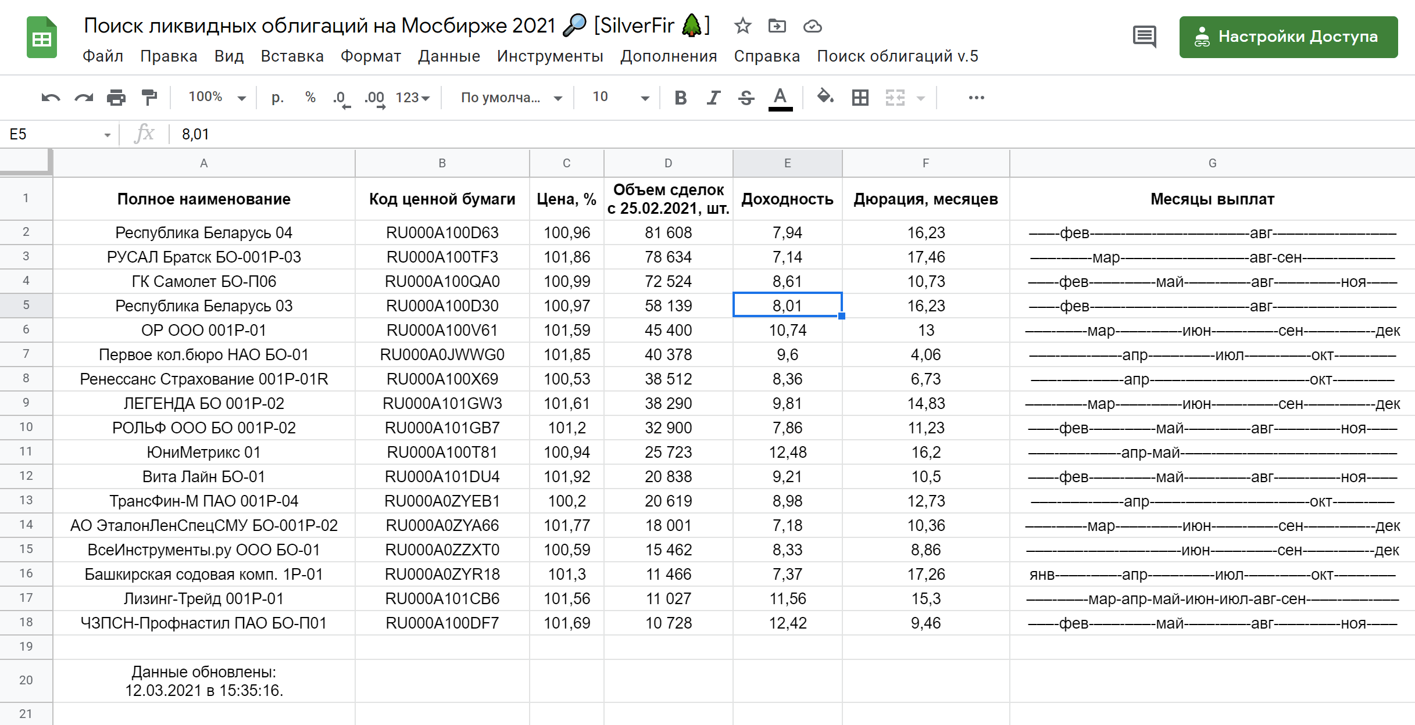Open the Google Sheets home icon

42,38
